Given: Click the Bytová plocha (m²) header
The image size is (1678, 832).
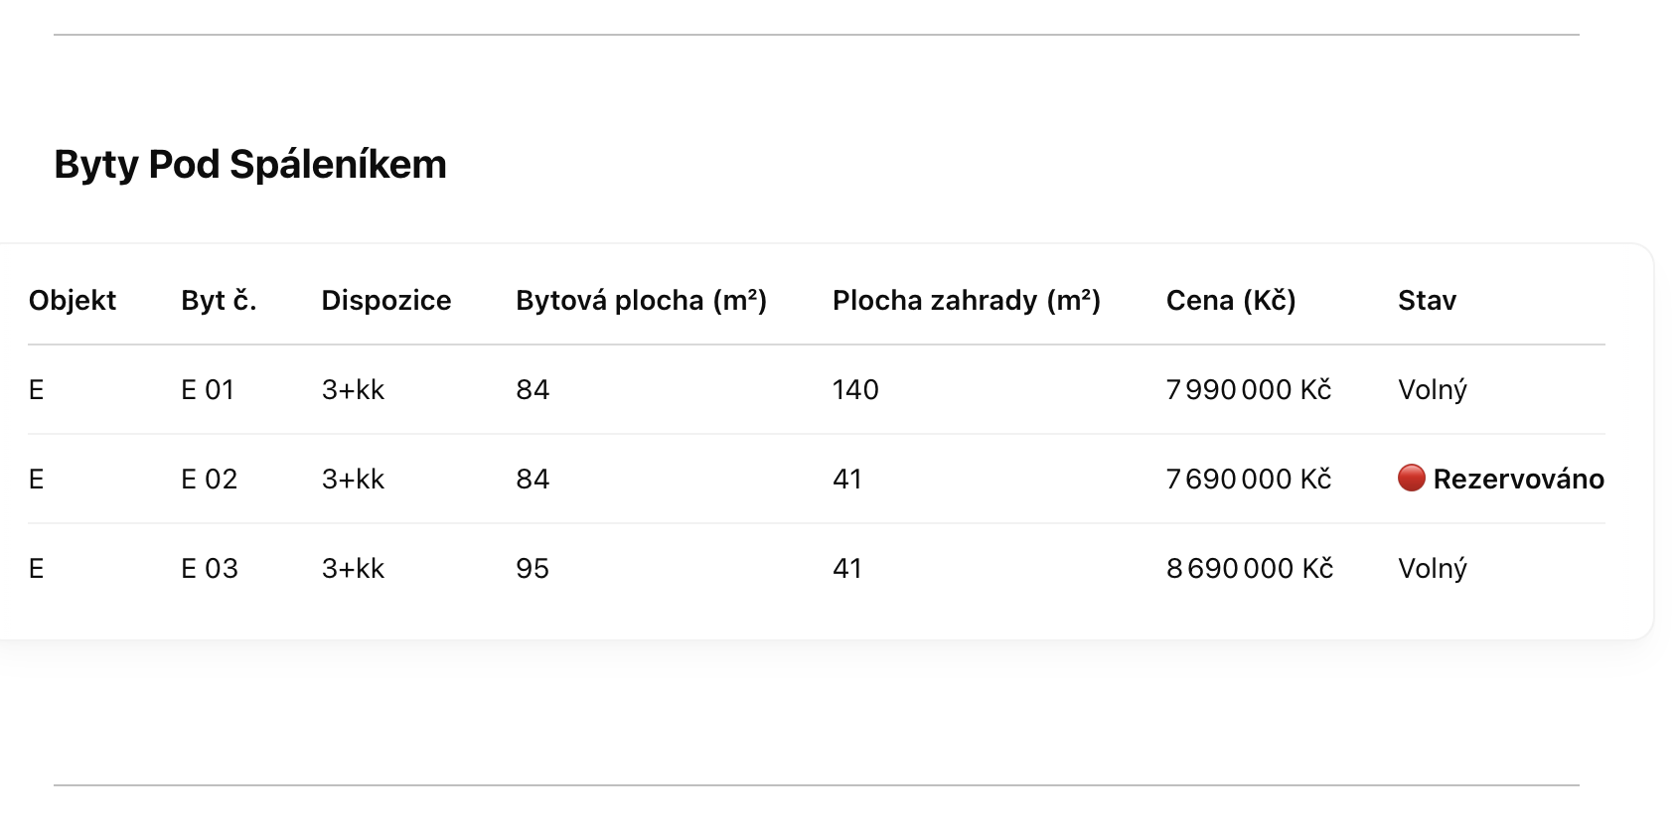Looking at the screenshot, I should tap(641, 300).
